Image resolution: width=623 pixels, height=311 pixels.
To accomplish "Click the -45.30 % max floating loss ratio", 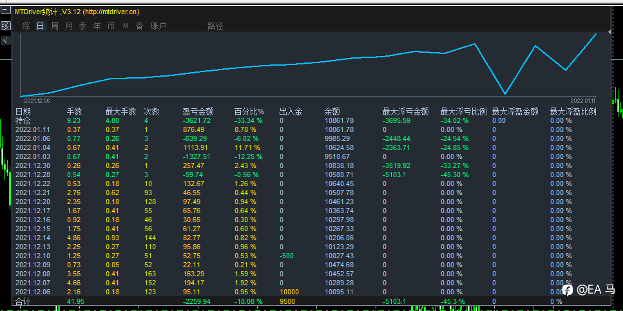I will click(455, 174).
